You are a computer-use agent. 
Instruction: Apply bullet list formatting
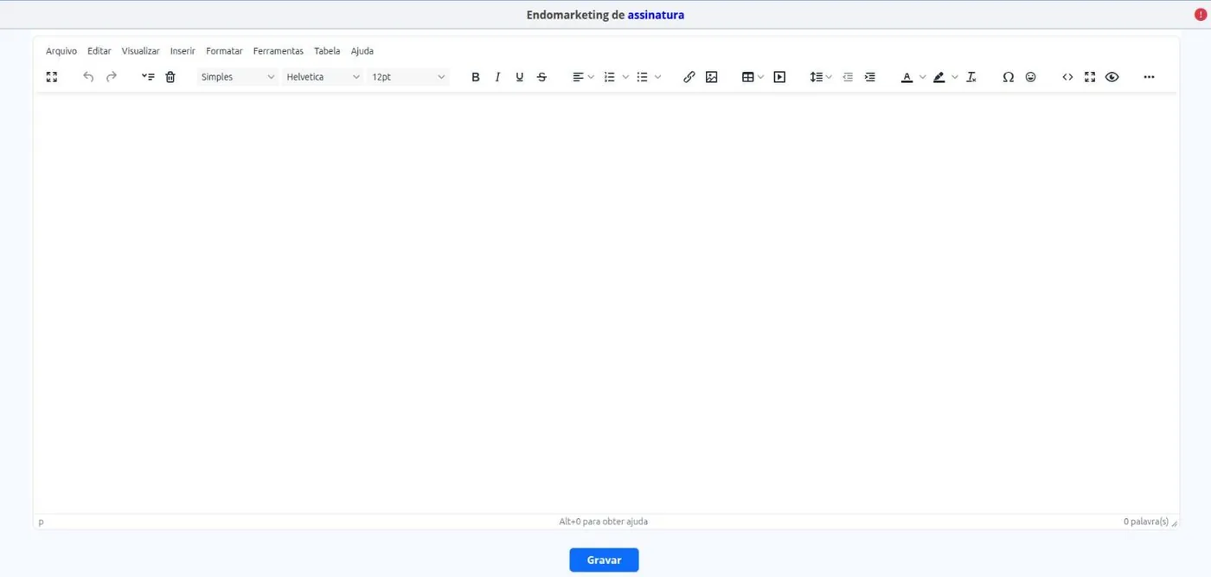642,77
